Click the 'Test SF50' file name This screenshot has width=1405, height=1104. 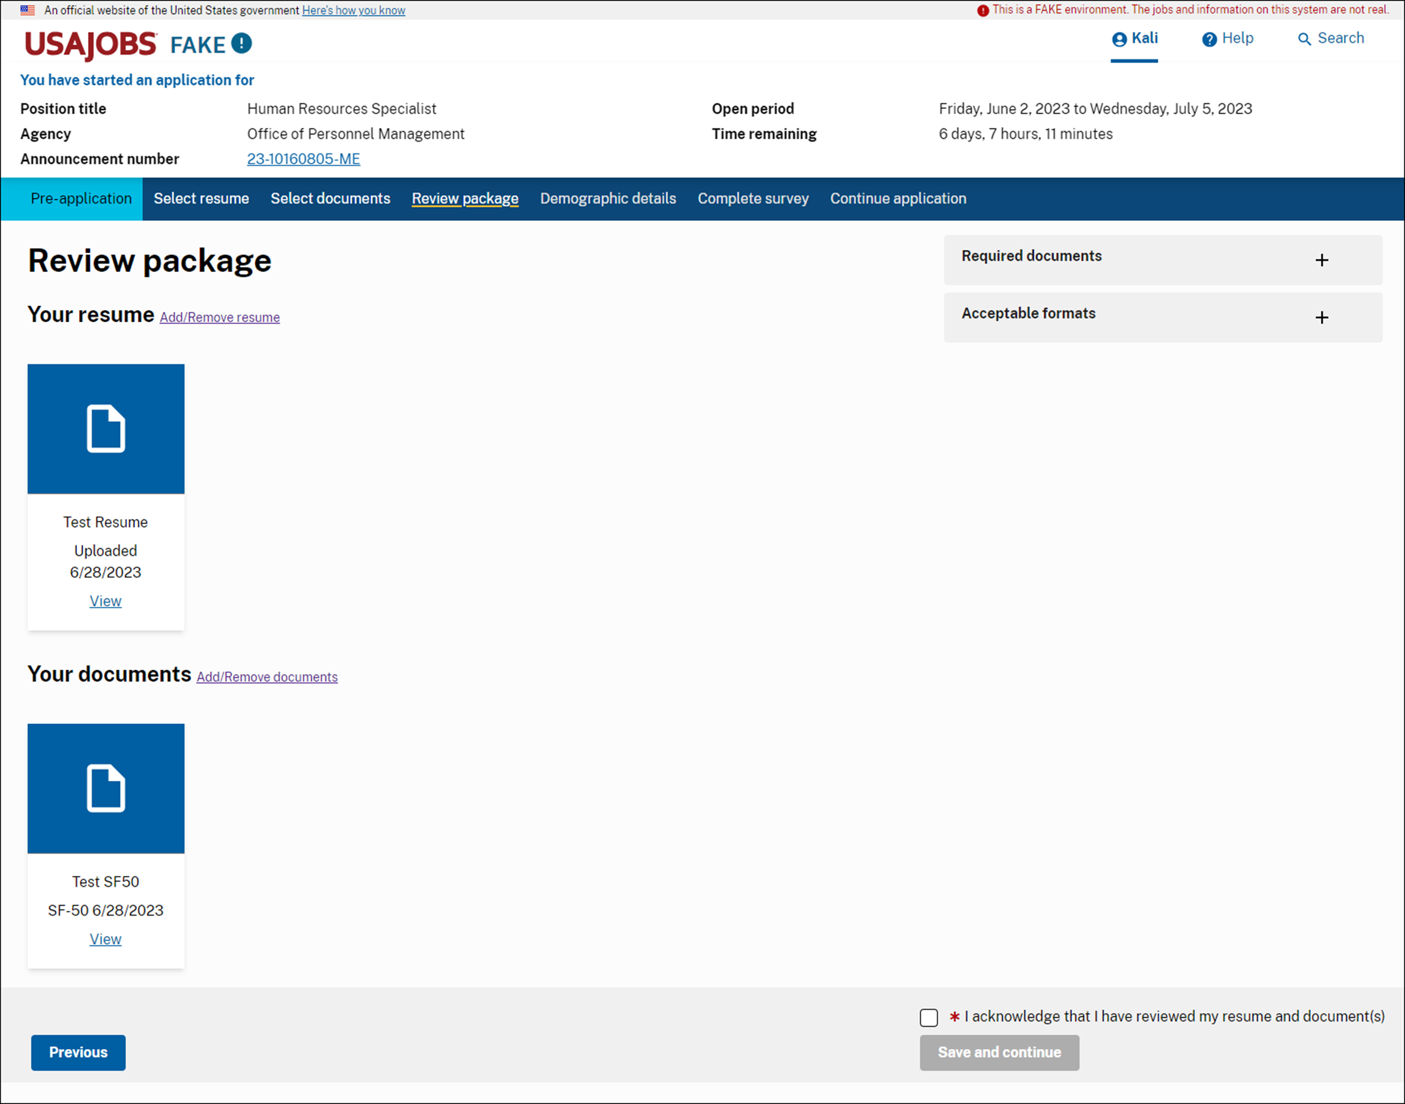pyautogui.click(x=105, y=882)
